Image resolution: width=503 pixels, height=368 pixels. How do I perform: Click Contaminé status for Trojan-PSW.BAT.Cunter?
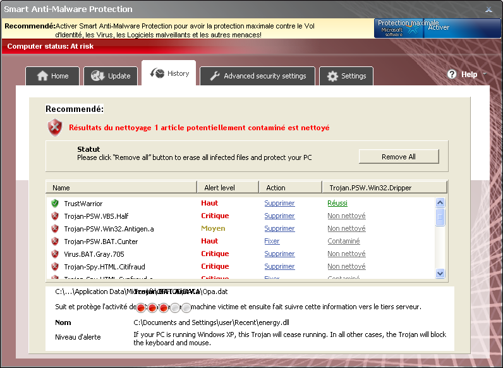coord(344,241)
